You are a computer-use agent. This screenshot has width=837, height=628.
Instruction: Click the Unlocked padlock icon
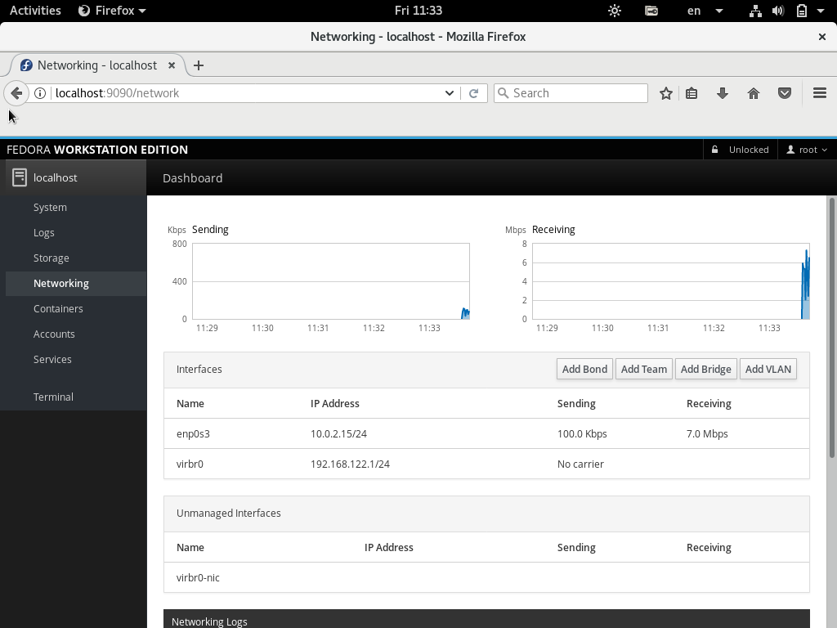pyautogui.click(x=714, y=150)
